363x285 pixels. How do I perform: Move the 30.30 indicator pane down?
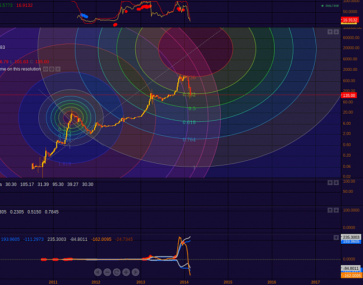[336, 183]
